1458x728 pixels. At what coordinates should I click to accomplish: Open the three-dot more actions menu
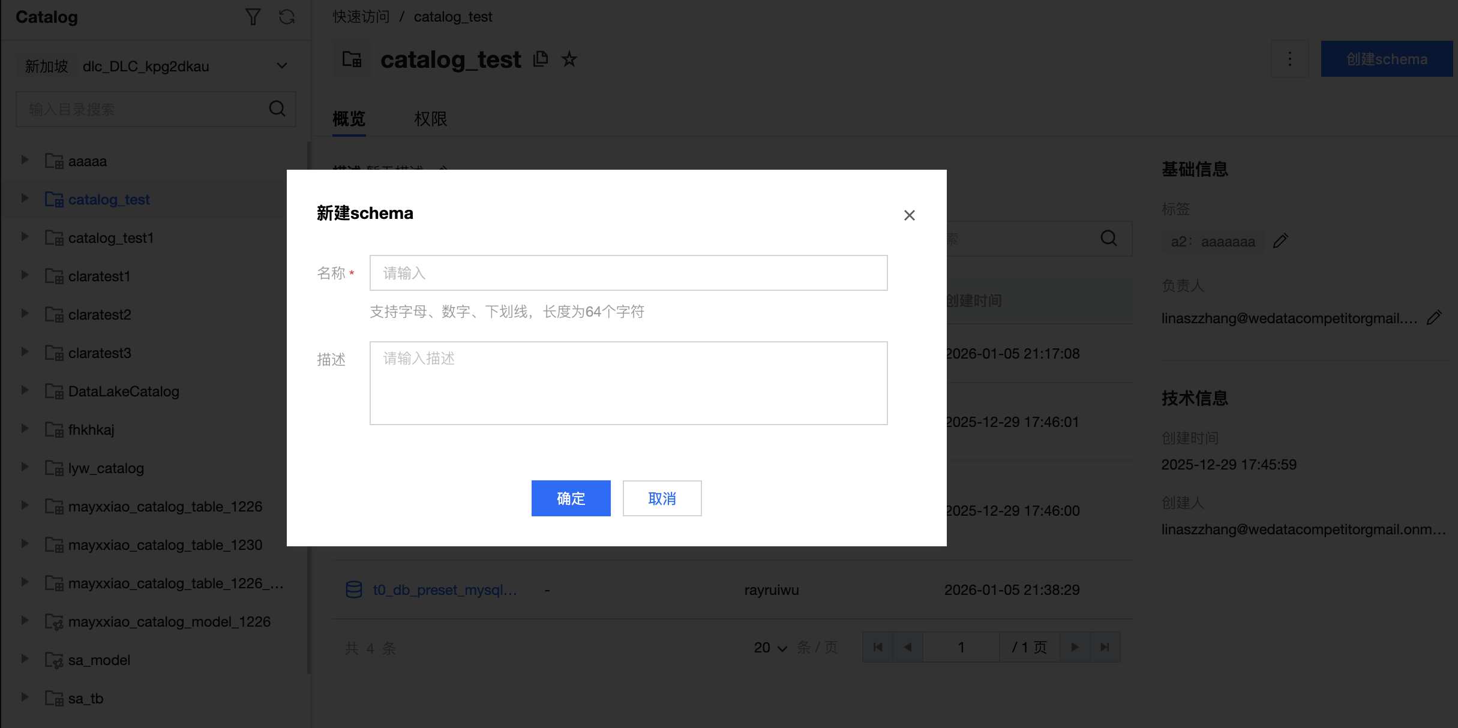coord(1289,59)
